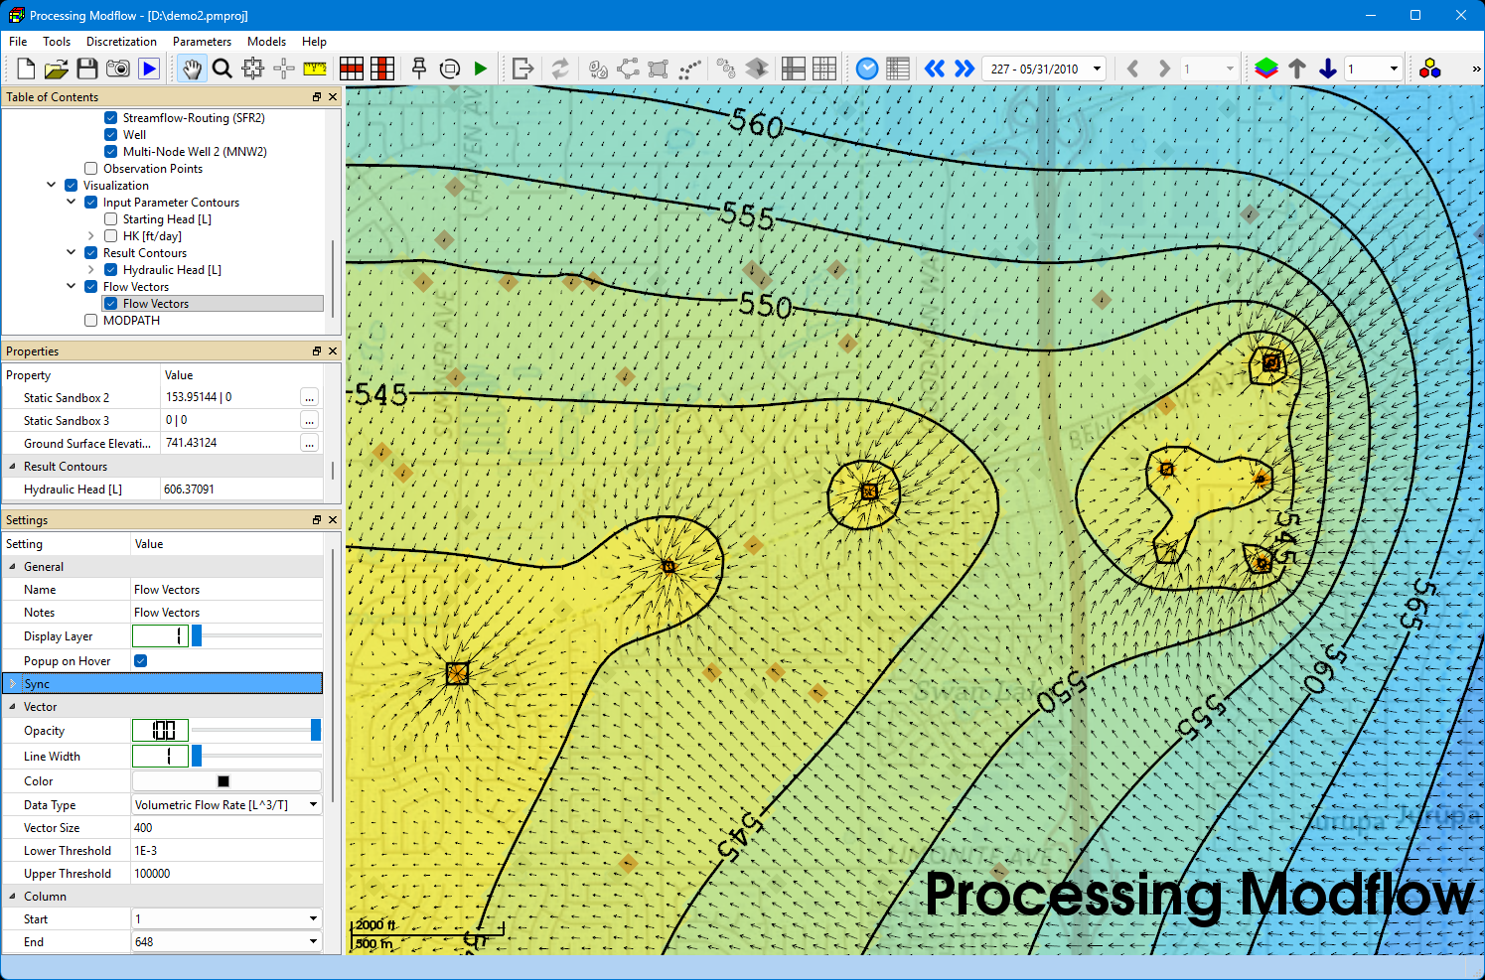The height and width of the screenshot is (980, 1485).
Task: Click ellipsis button for Ground Surface Elevation
Action: pos(310,443)
